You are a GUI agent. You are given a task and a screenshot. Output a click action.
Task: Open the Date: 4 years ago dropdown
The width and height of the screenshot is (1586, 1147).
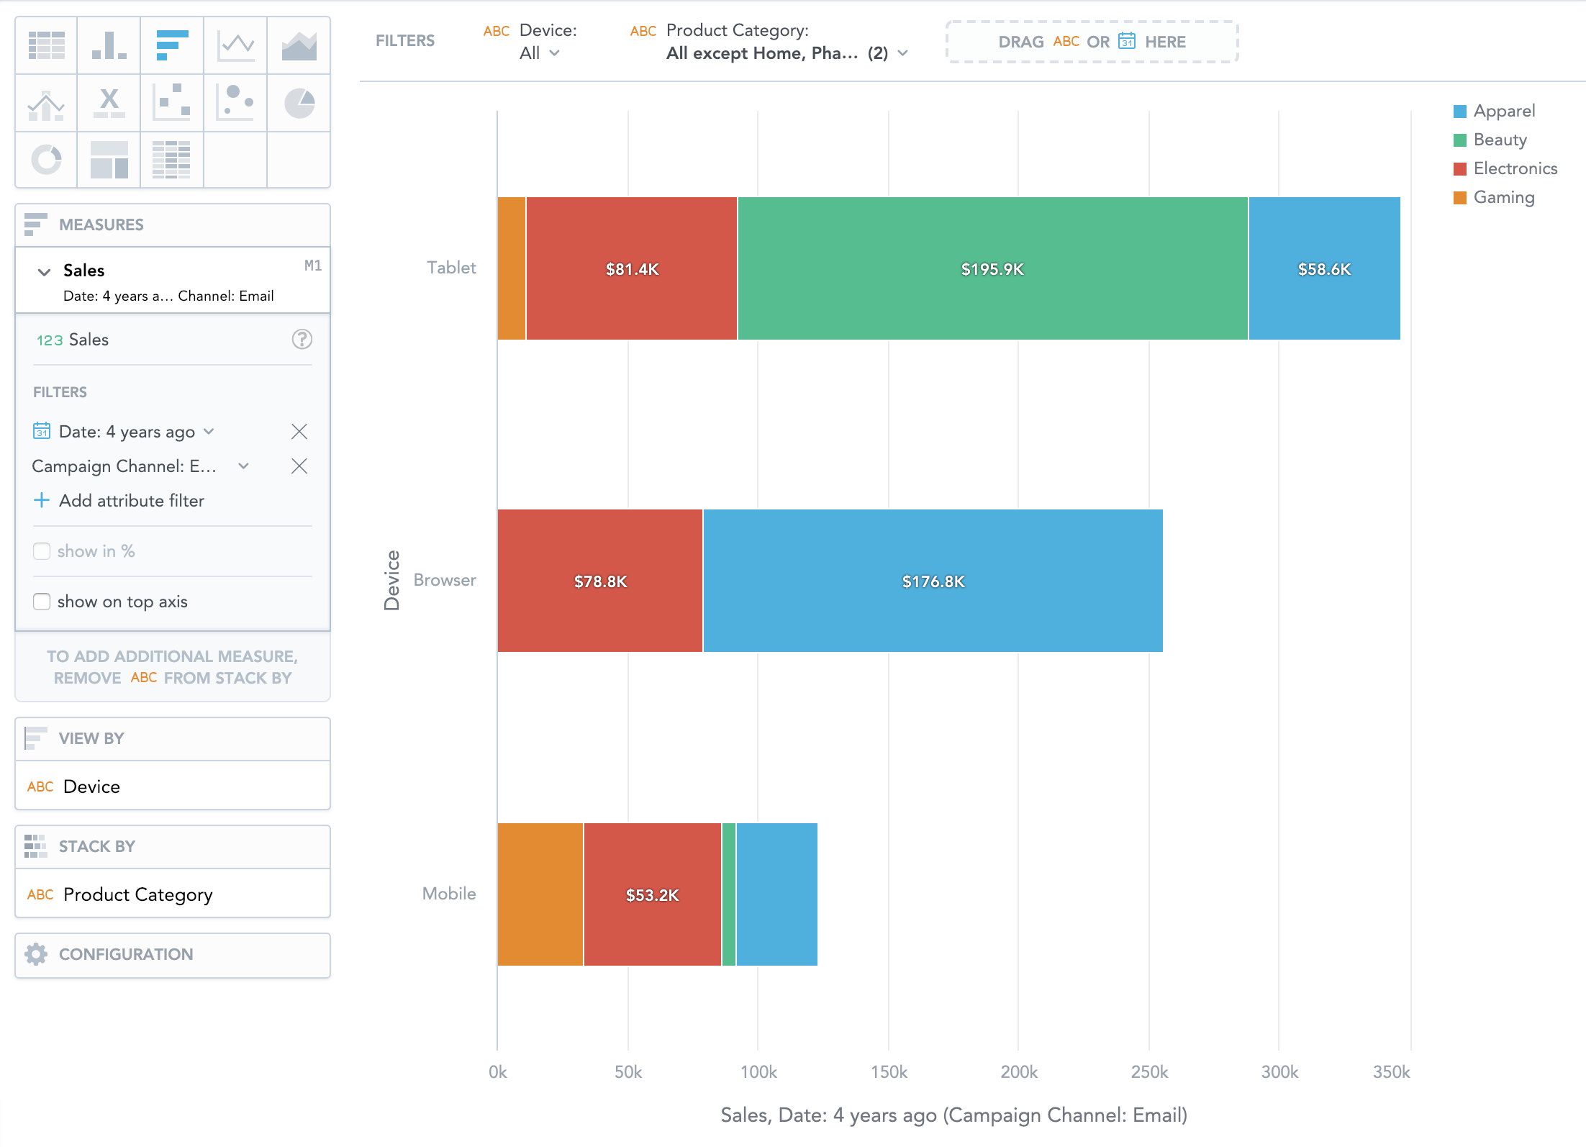(137, 432)
